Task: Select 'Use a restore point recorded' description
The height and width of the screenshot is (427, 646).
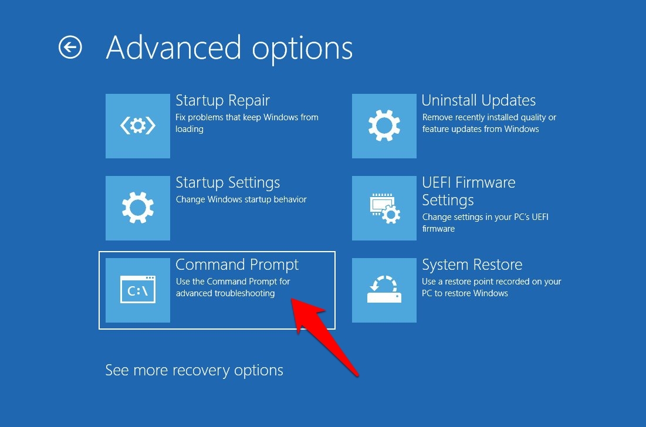Action: click(x=492, y=287)
